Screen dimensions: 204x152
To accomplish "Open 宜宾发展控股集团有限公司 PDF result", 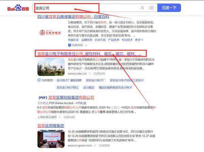I will click(71, 97).
